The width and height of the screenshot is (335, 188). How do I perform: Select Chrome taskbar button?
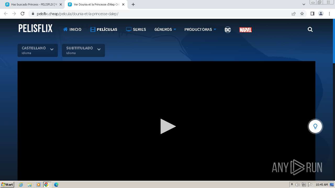(x=47, y=185)
